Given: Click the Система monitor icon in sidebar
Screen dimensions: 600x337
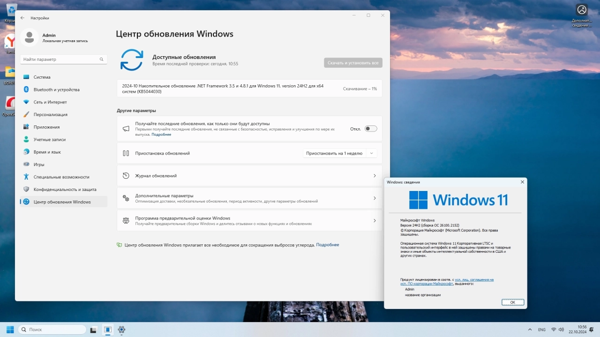Looking at the screenshot, I should (26, 77).
